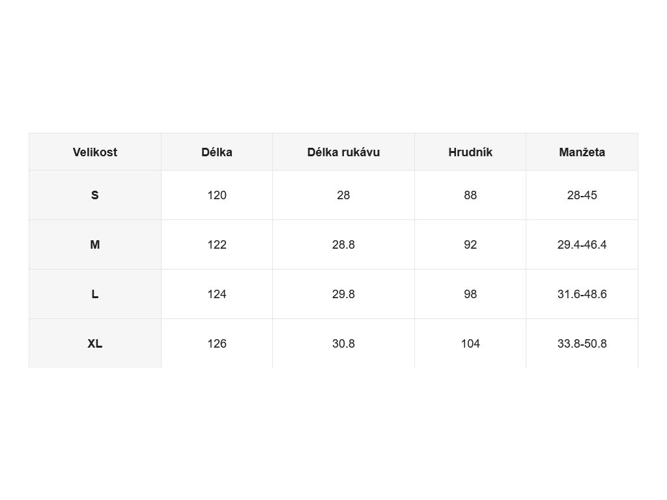Click the 28-45 cuff cell
The width and height of the screenshot is (667, 500).
pos(582,195)
